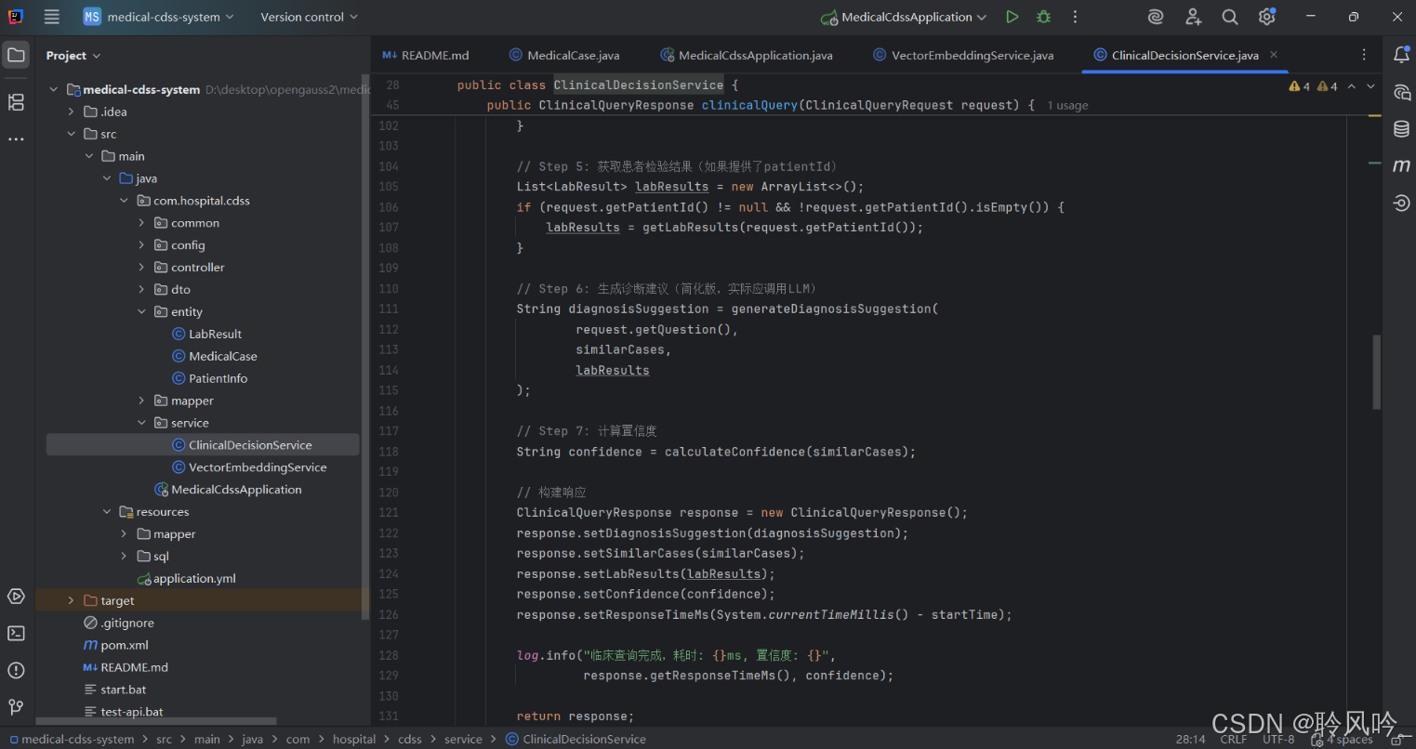Viewport: 1416px width, 749px height.
Task: Switch to MedicalCdssApplication.java tab
Action: pyautogui.click(x=747, y=56)
